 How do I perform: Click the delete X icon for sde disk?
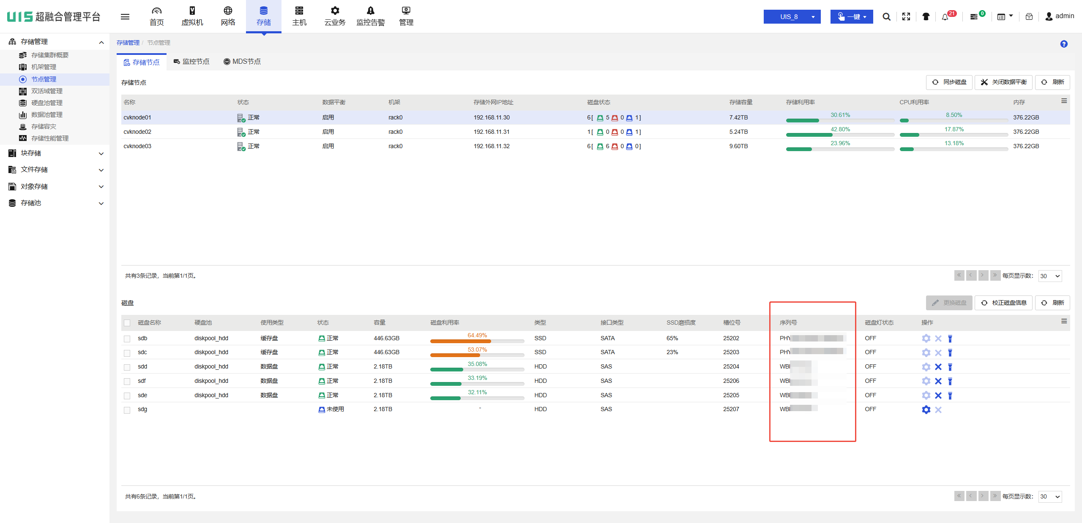[938, 396]
